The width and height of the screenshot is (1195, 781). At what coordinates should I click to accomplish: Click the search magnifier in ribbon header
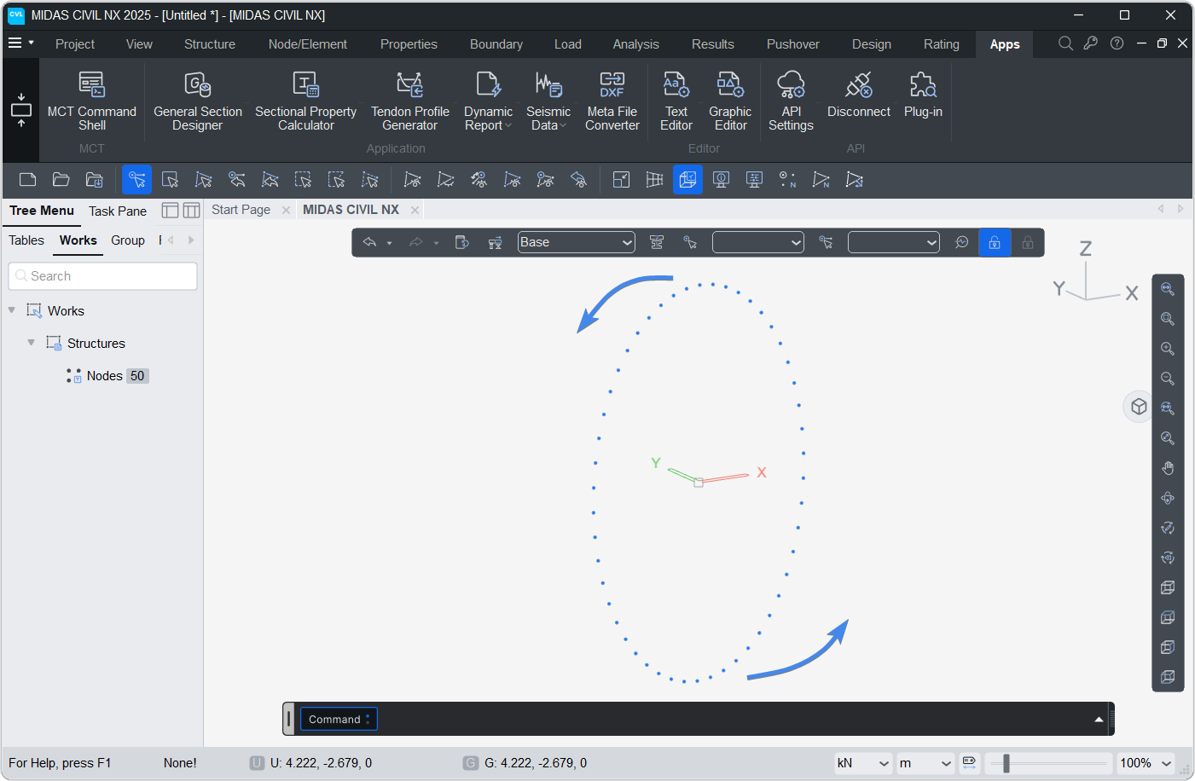point(1065,43)
